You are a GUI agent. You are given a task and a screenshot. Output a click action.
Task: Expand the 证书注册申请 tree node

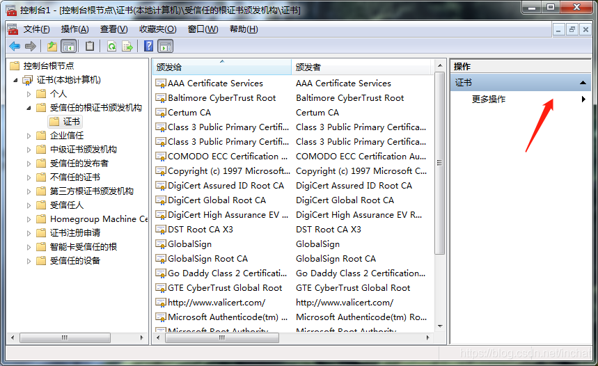click(x=29, y=233)
